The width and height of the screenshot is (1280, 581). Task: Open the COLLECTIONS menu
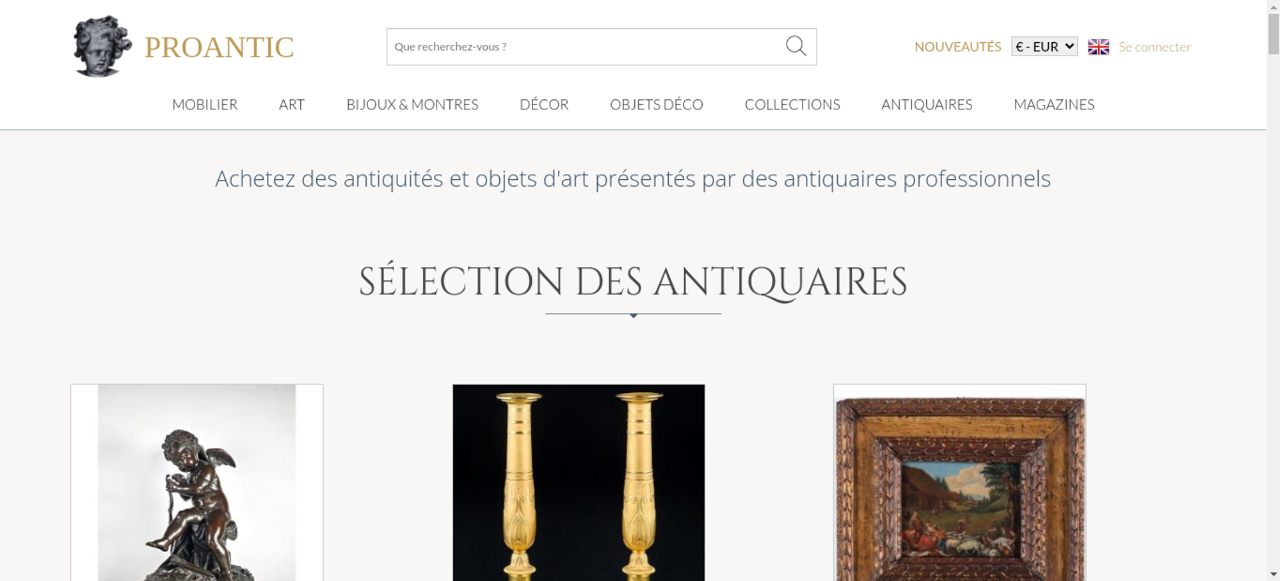[x=792, y=104]
